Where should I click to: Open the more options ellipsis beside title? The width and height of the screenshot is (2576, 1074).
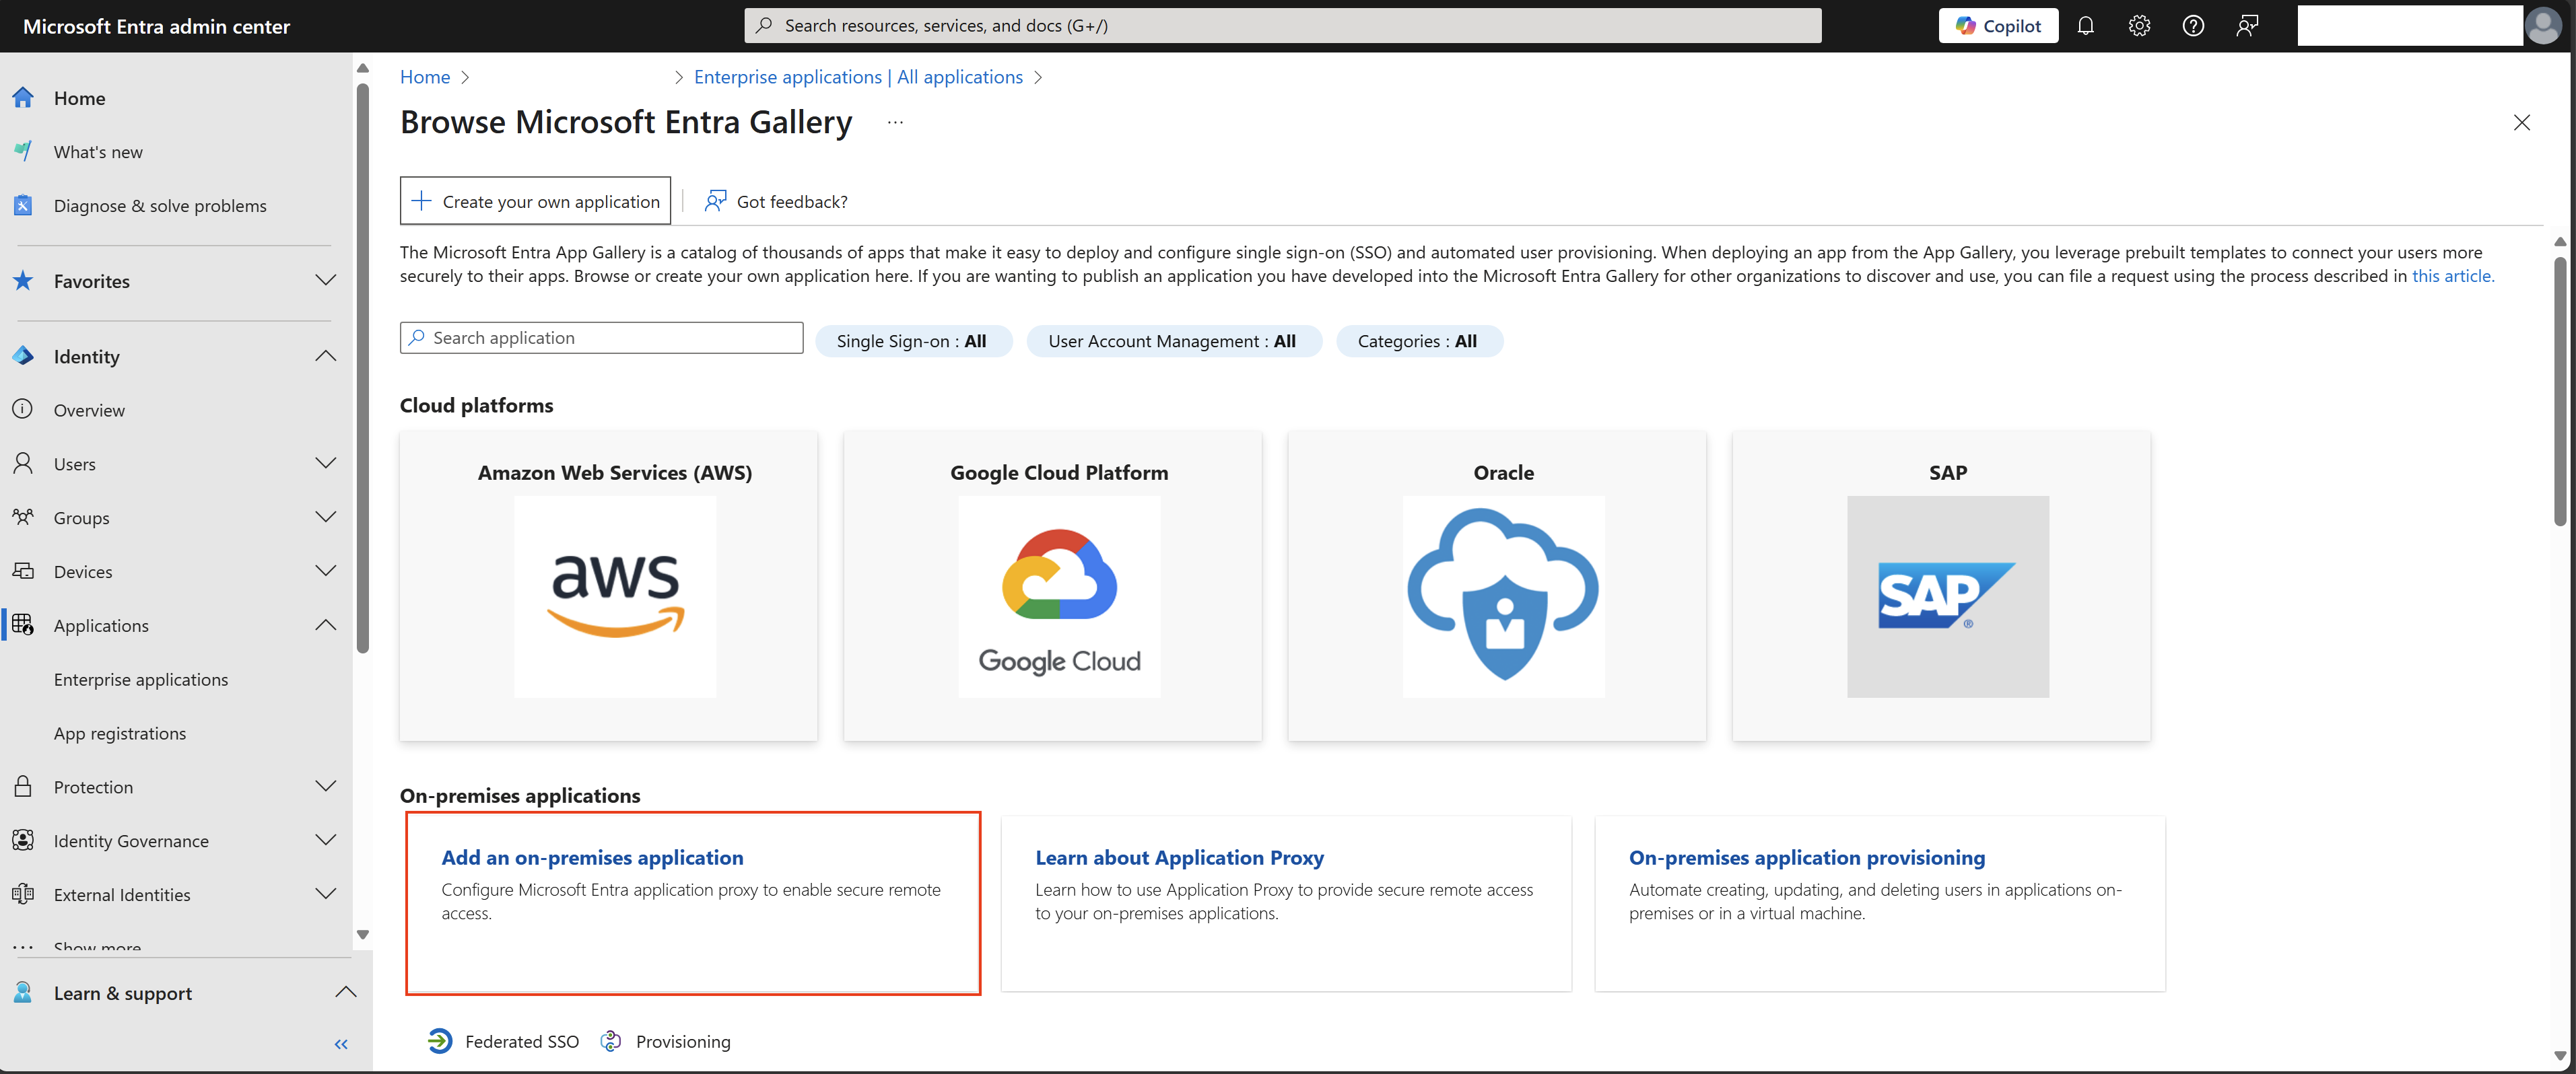(895, 123)
